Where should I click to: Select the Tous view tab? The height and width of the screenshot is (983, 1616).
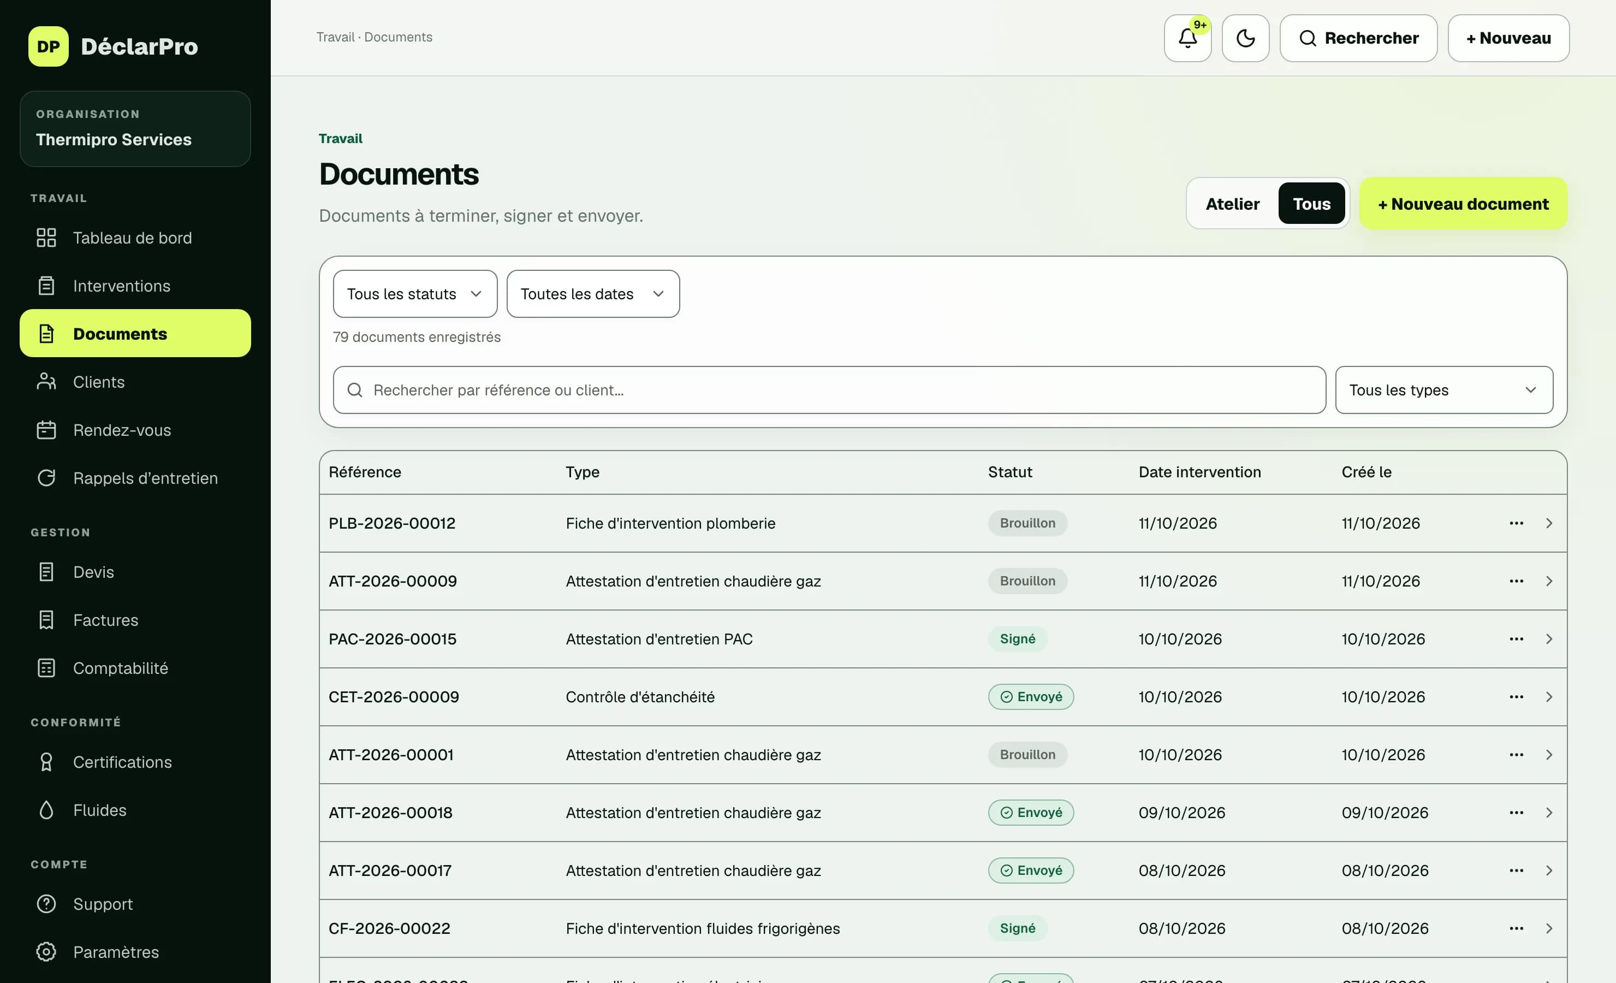pos(1311,203)
